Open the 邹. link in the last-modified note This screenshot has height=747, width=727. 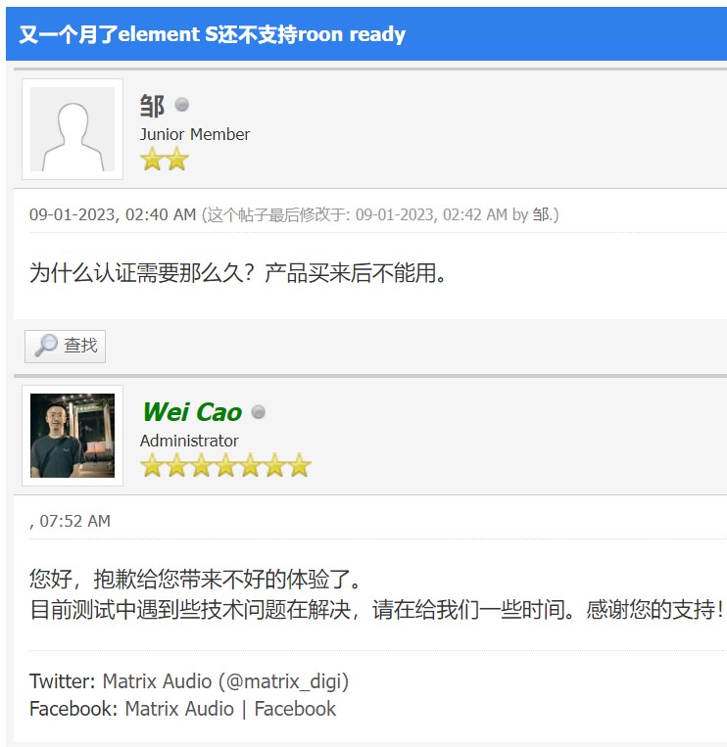pyautogui.click(x=545, y=214)
